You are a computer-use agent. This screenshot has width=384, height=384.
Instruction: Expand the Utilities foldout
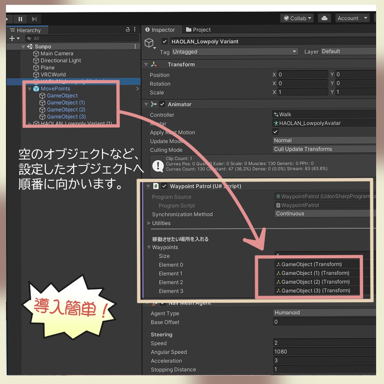tap(148, 223)
